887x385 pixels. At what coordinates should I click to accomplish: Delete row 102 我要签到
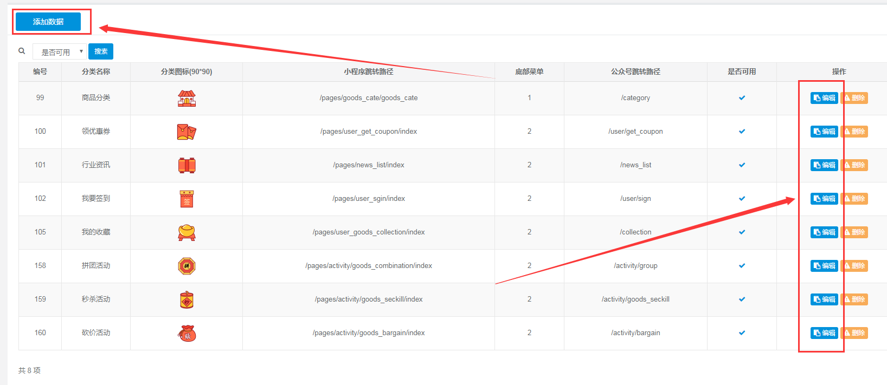pos(854,199)
